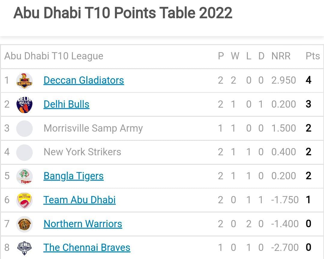Click the placeholder logo for Morrisville Samp Army

pyautogui.click(x=24, y=128)
